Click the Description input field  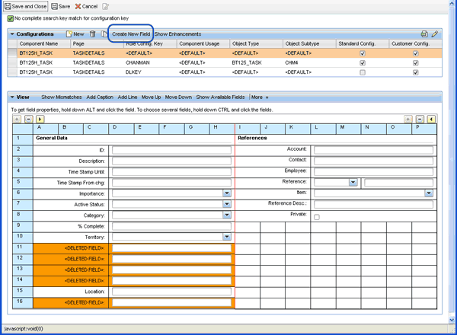(171, 161)
